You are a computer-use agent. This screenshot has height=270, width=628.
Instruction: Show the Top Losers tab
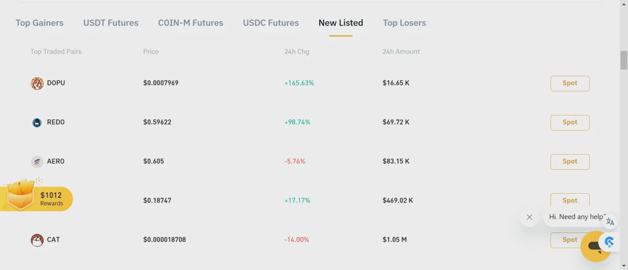click(404, 23)
